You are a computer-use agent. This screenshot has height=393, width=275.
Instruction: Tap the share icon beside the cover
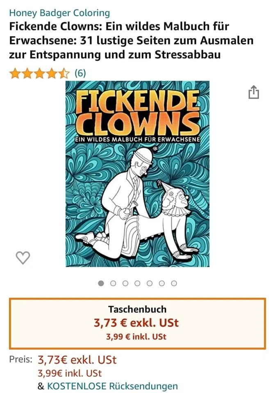tap(254, 92)
